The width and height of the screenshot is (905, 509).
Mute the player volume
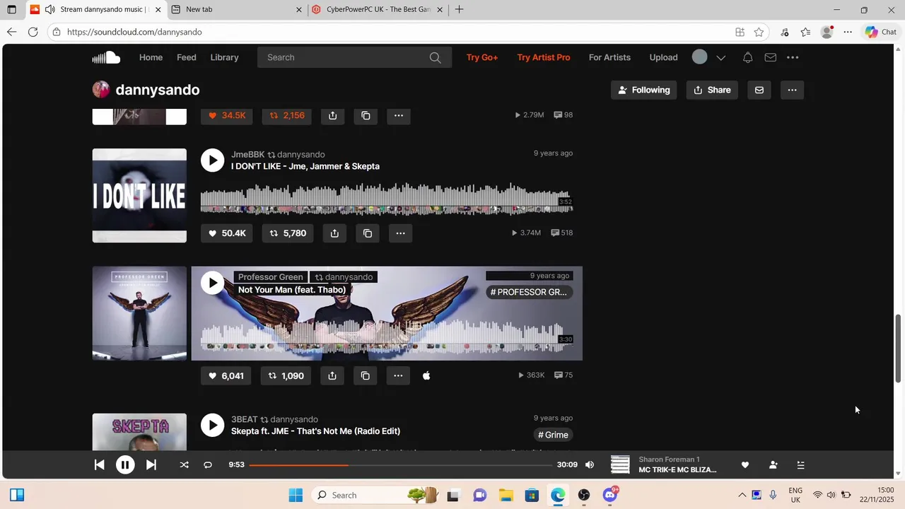(590, 464)
